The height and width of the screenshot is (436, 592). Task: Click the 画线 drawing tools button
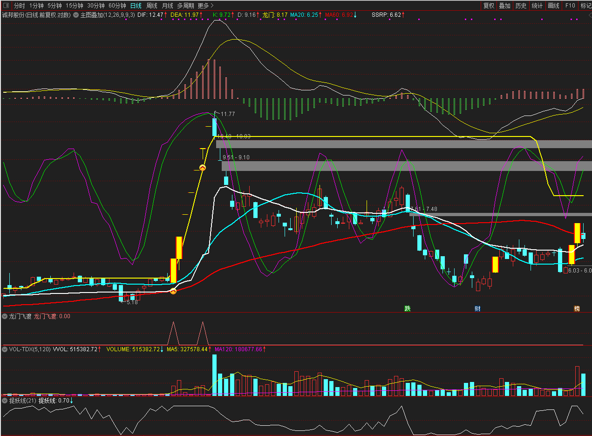tap(554, 6)
